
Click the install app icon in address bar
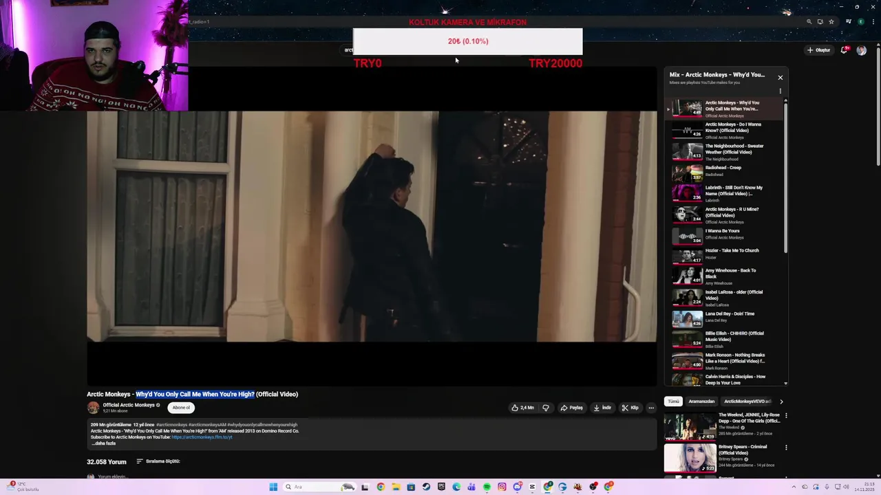tap(820, 22)
